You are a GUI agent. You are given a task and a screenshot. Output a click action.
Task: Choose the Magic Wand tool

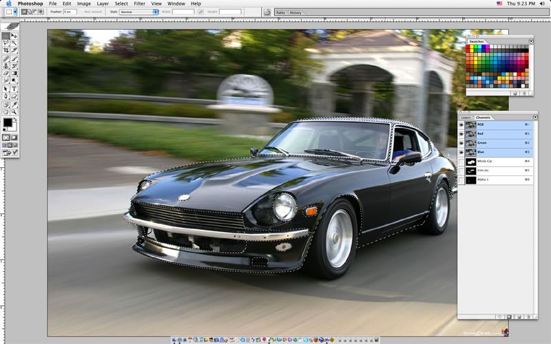click(14, 43)
